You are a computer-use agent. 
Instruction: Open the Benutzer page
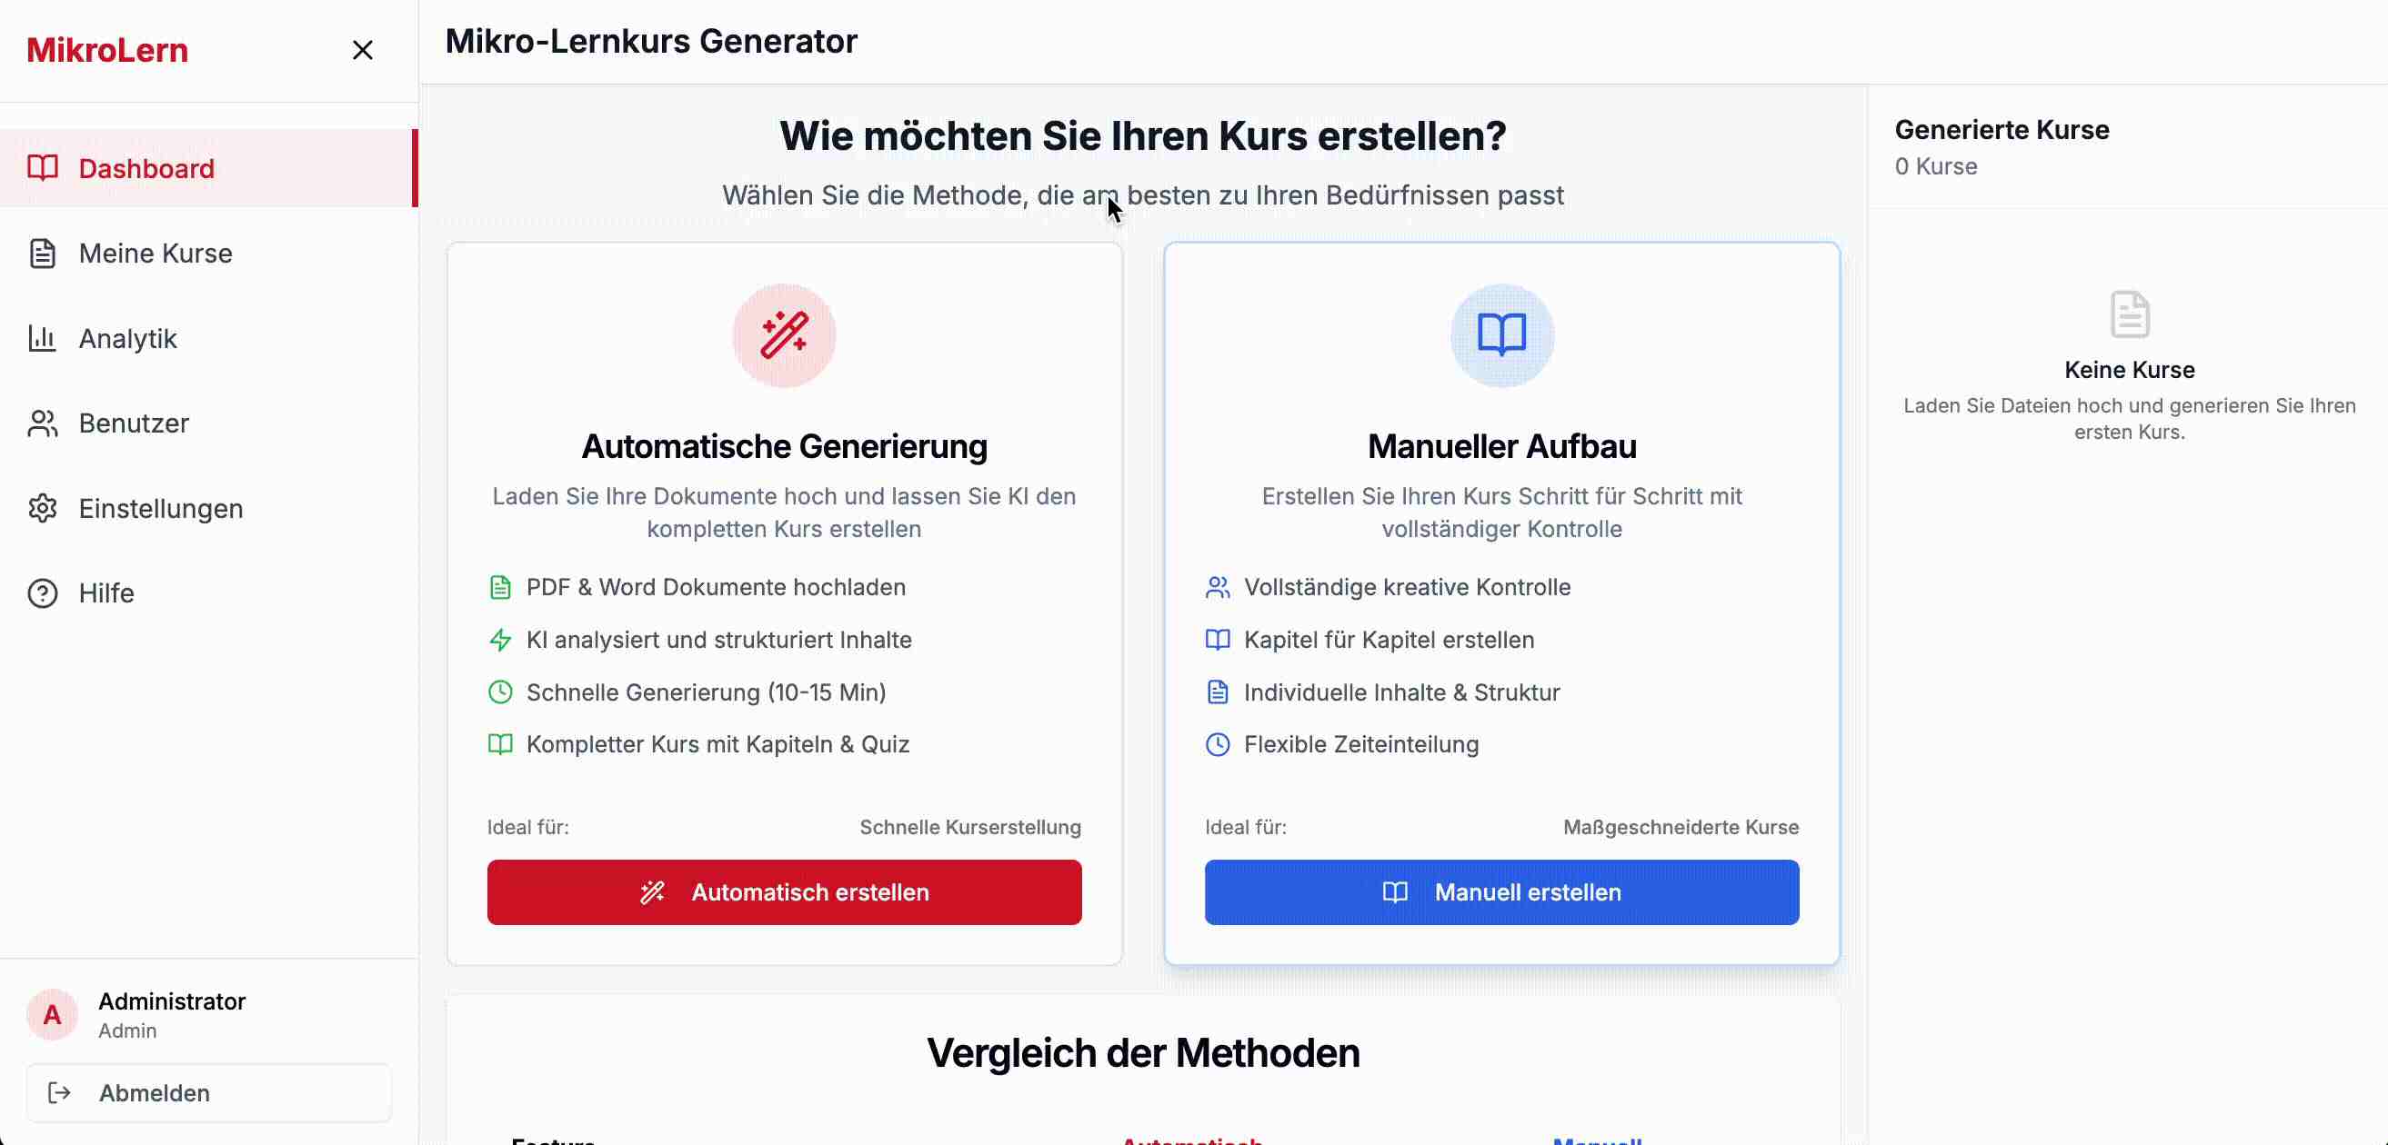point(134,423)
